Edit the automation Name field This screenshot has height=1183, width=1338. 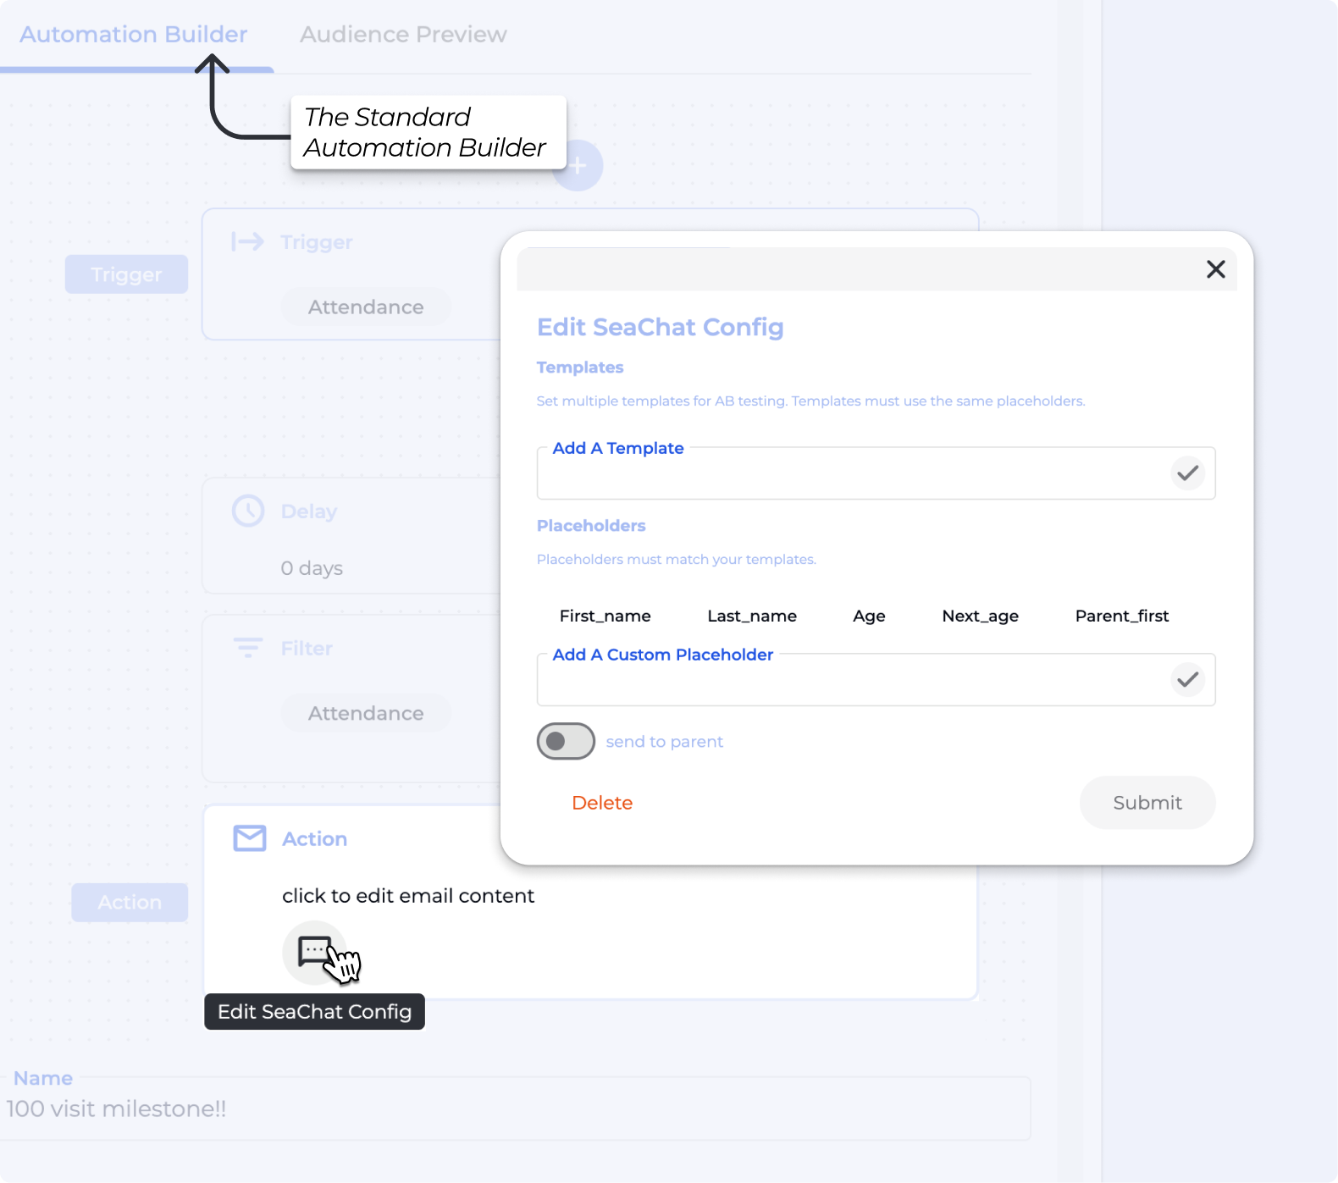(x=516, y=1108)
